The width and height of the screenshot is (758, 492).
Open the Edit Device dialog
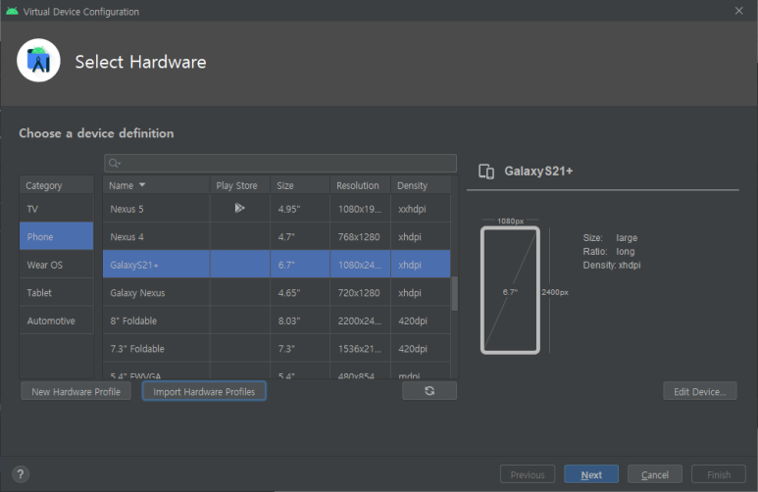[699, 391]
